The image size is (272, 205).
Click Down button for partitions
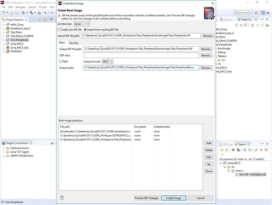(x=209, y=171)
